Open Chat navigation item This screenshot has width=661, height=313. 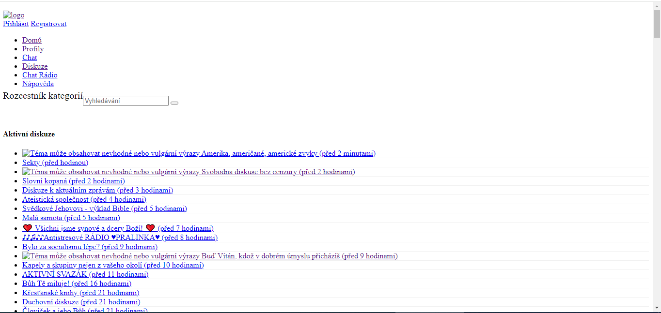(30, 58)
